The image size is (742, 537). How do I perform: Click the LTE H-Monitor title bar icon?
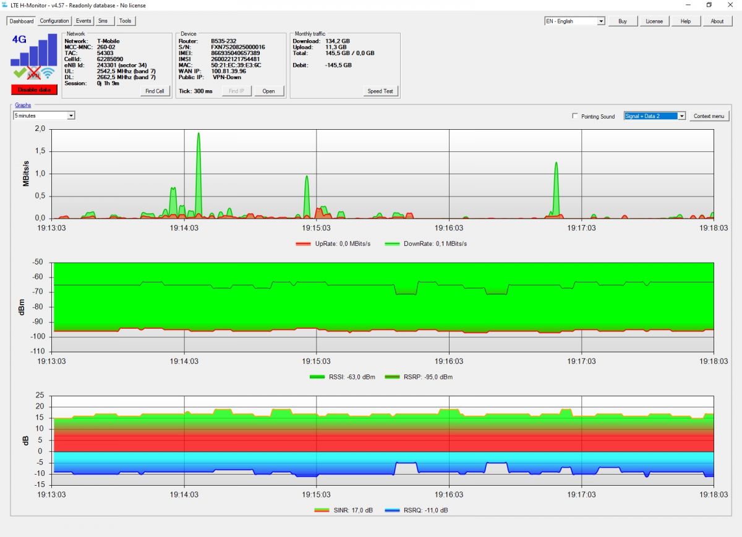[x=6, y=4]
